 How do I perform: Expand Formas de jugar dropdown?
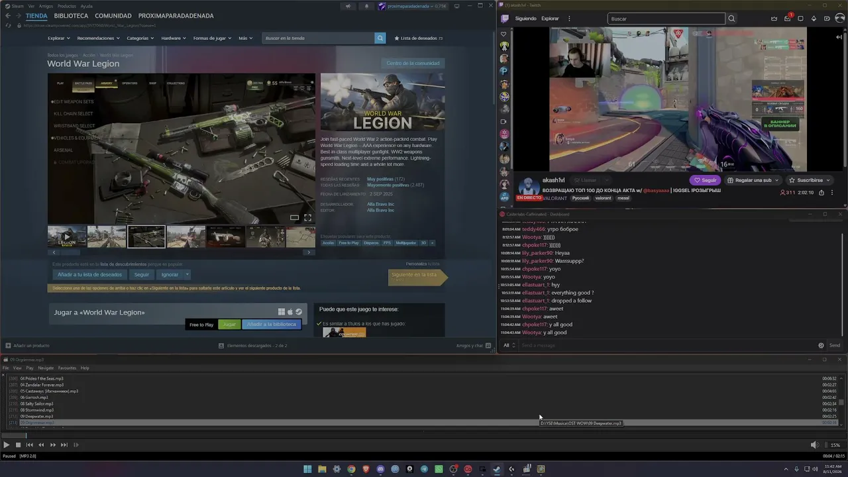point(212,38)
